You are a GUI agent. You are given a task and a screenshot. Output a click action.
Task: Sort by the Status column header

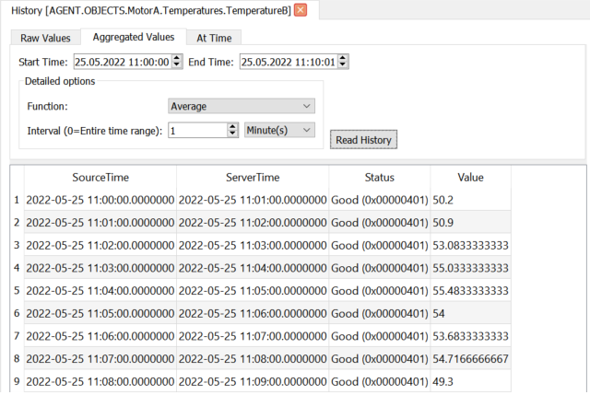[x=379, y=178]
